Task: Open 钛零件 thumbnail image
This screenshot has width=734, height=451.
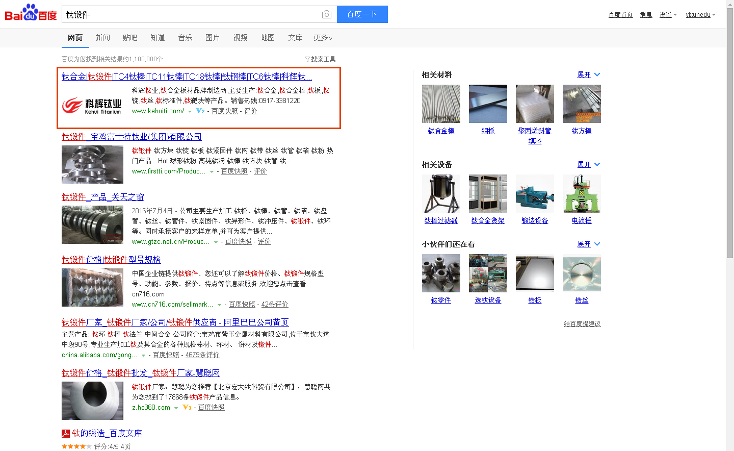Action: 441,273
